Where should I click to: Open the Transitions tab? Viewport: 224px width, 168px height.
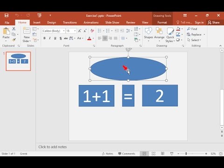pos(70,22)
